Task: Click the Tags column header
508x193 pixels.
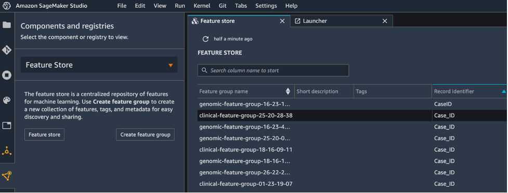Action: pyautogui.click(x=393, y=91)
